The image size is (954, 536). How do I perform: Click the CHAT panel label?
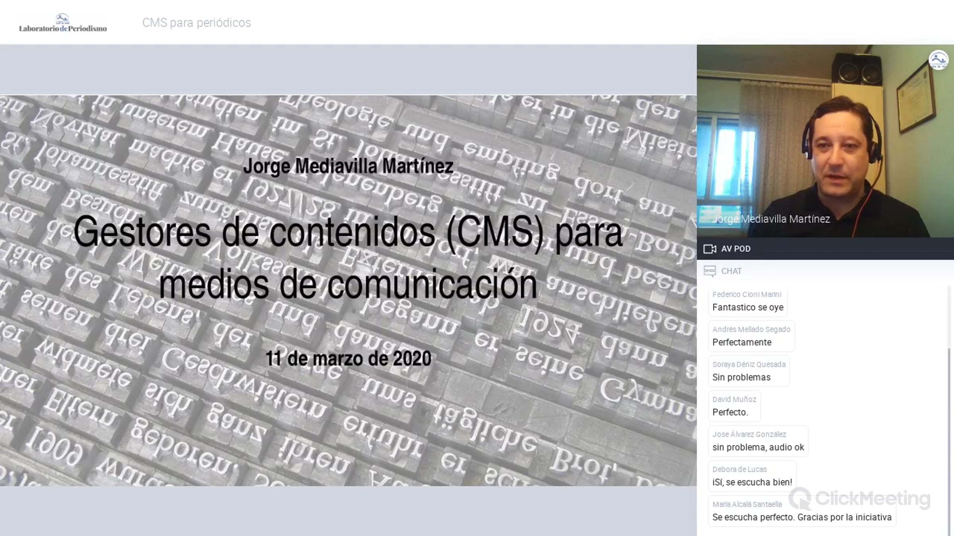(x=731, y=271)
